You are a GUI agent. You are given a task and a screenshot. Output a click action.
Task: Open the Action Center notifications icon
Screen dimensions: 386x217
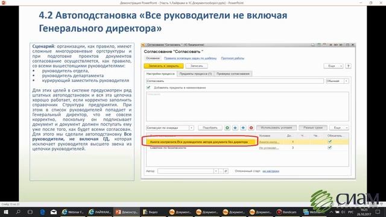coord(378,212)
